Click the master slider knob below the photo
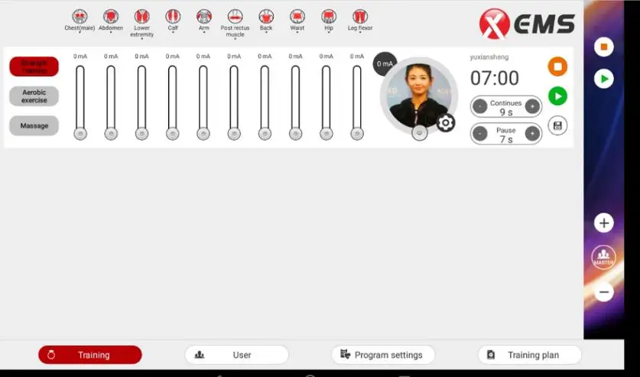This screenshot has height=377, width=640. [x=419, y=133]
